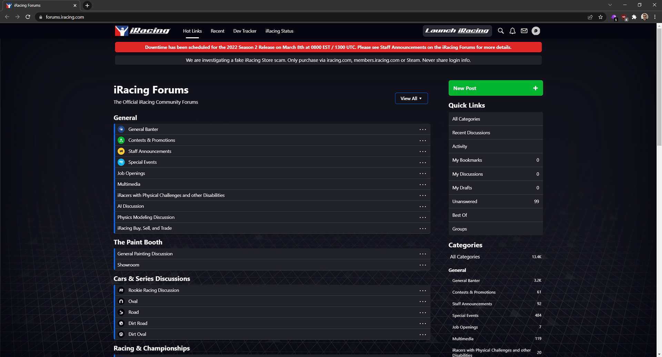
Task: Open All Categories 13.4K in sidebar
Action: (x=495, y=257)
